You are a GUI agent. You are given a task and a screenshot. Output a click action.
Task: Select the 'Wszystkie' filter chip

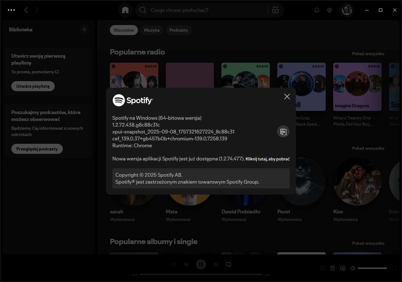click(124, 30)
